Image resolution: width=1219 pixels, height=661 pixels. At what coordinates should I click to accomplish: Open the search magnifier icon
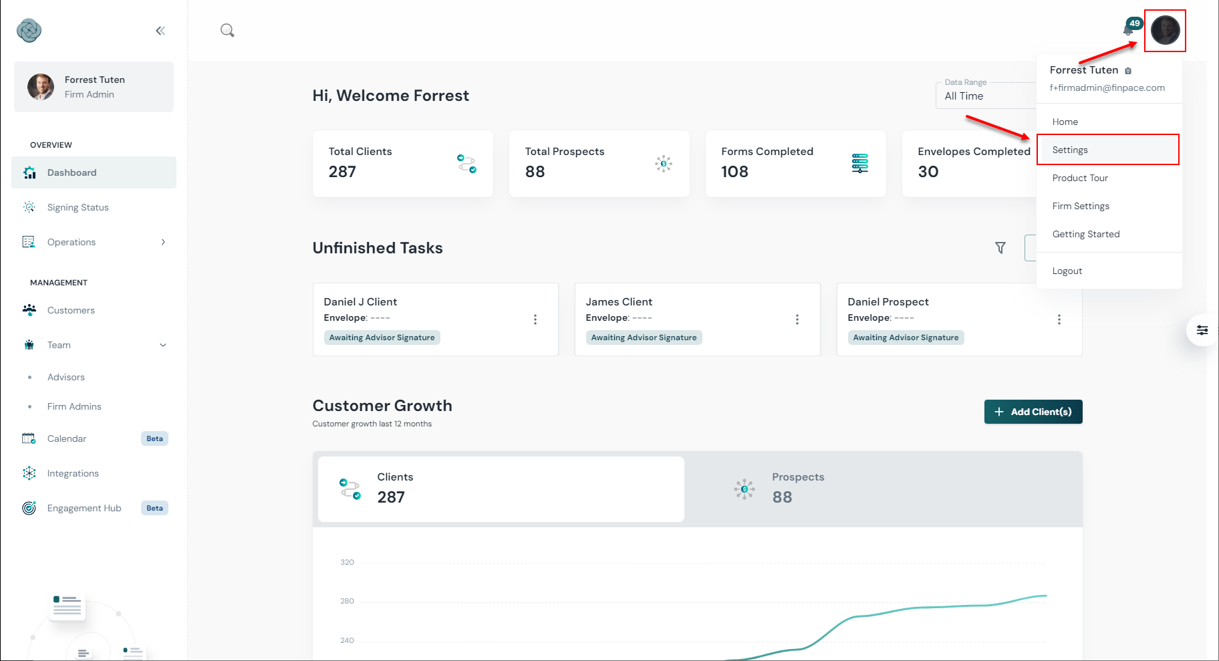(x=227, y=30)
